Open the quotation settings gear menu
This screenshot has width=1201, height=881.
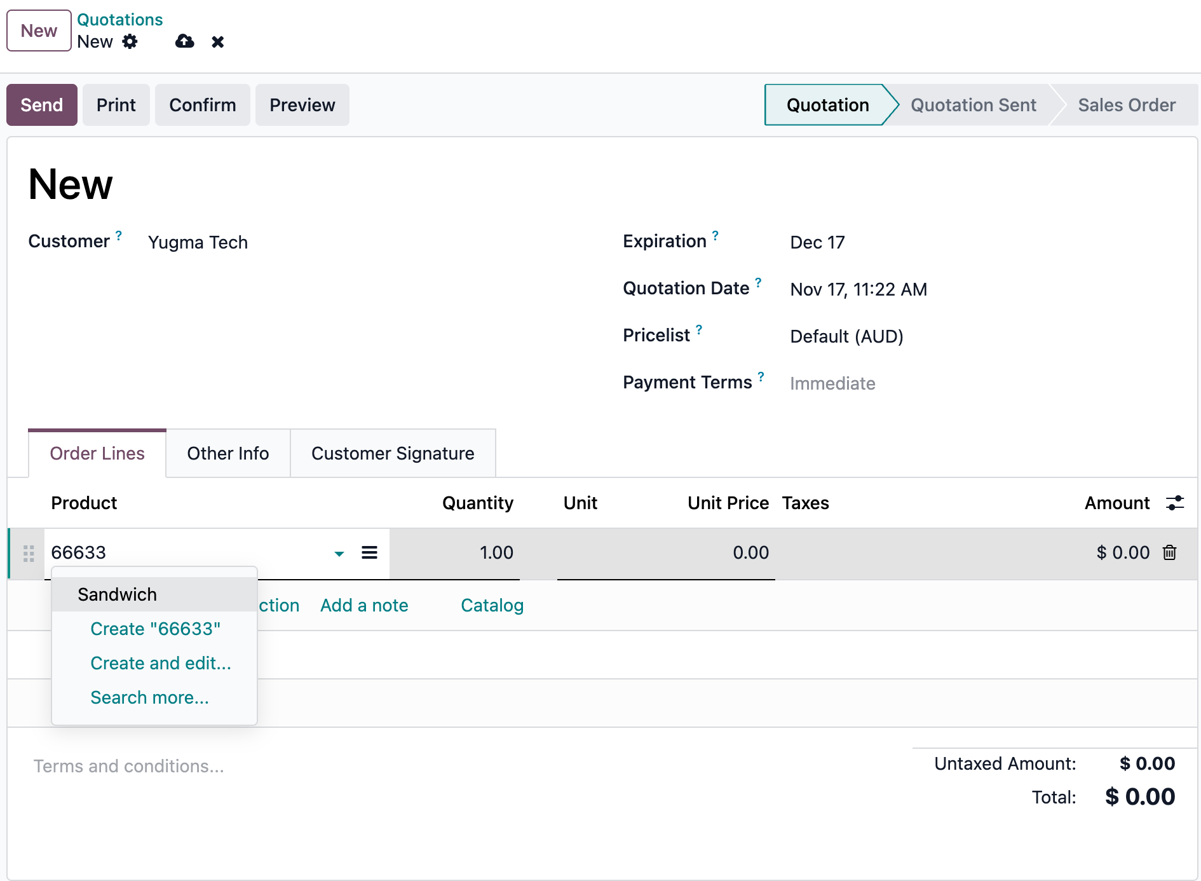tap(130, 41)
